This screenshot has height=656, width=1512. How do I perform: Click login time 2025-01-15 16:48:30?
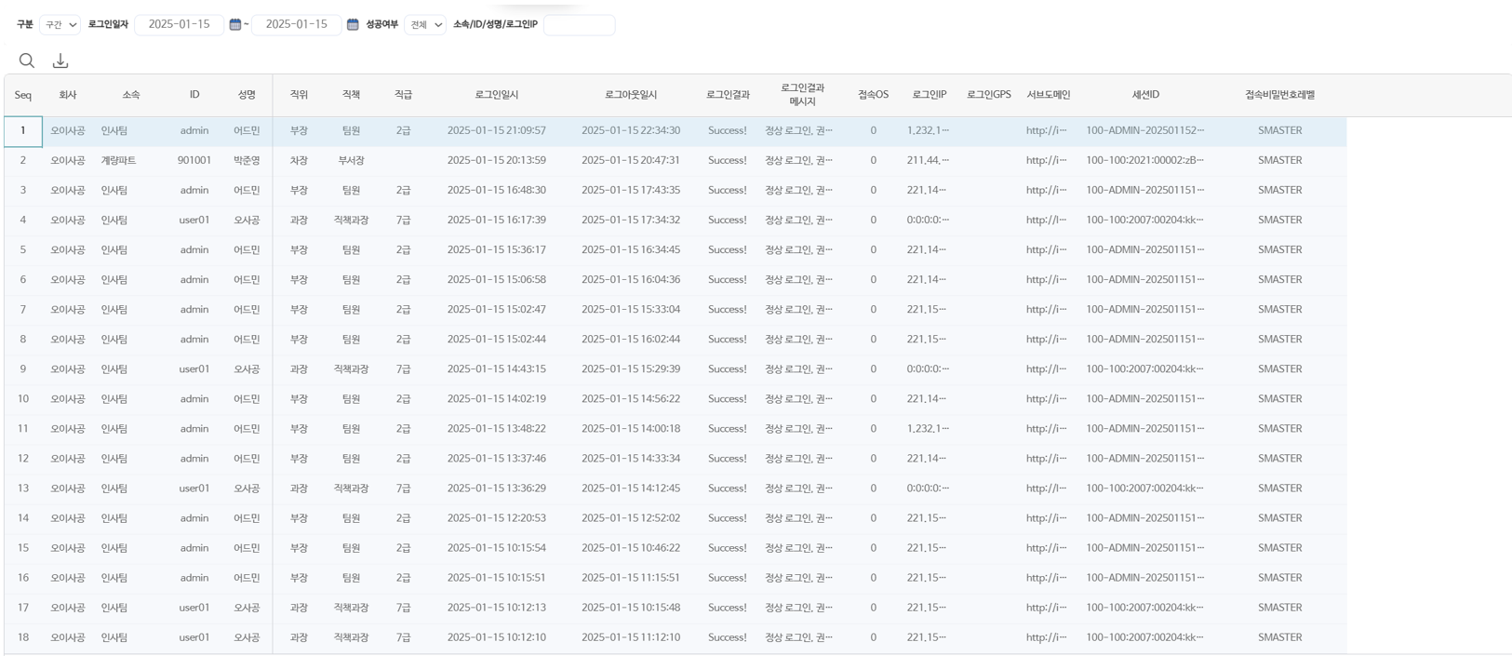497,191
